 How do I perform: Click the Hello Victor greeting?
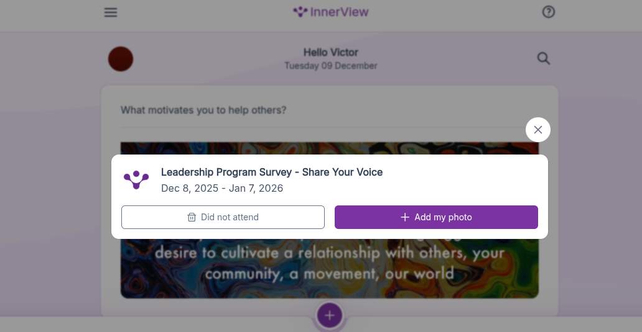point(331,52)
